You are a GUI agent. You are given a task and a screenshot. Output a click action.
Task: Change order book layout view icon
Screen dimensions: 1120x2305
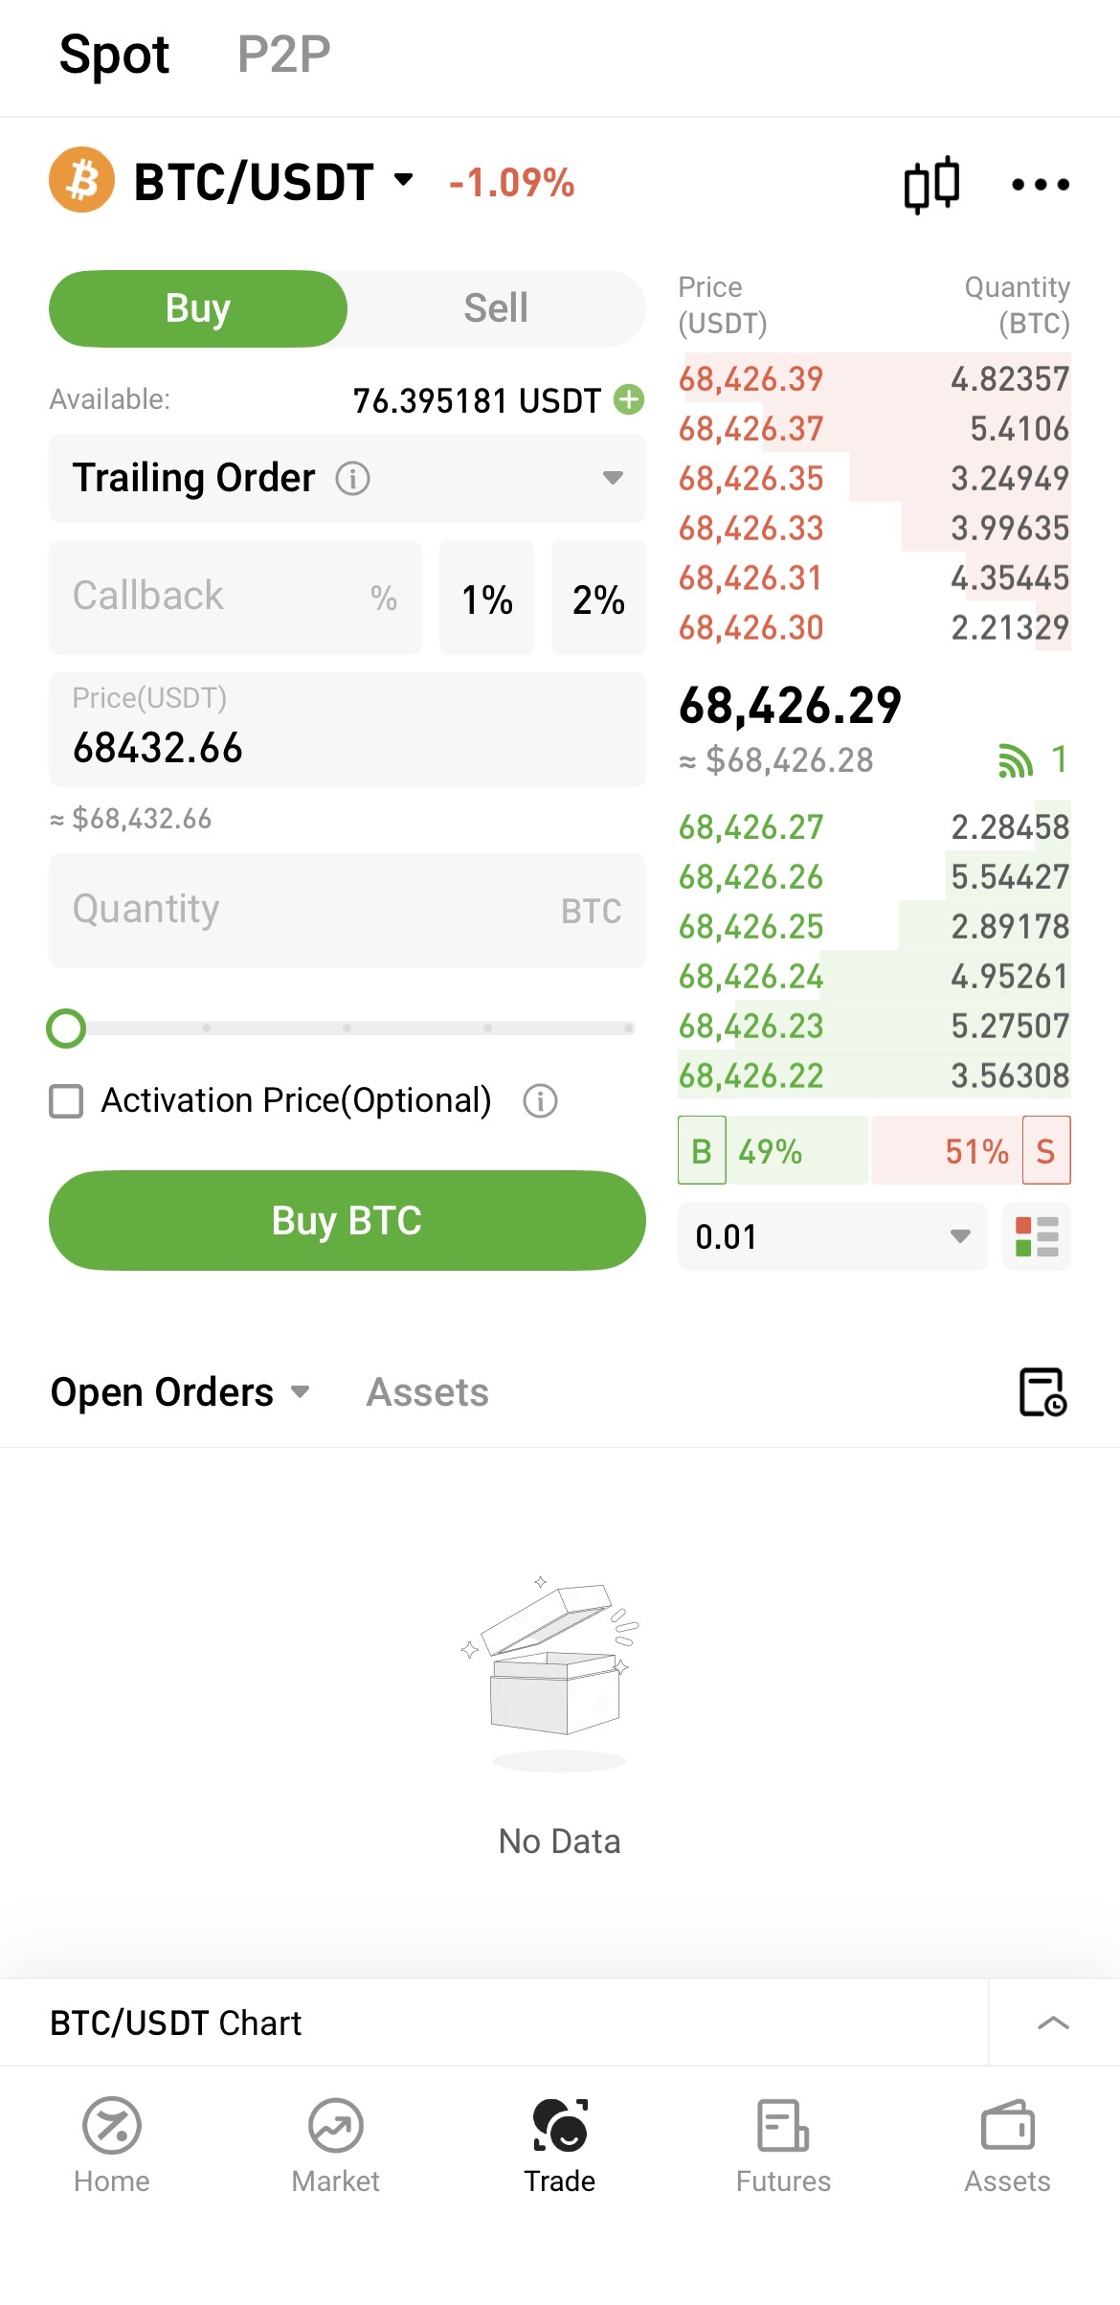1037,1236
